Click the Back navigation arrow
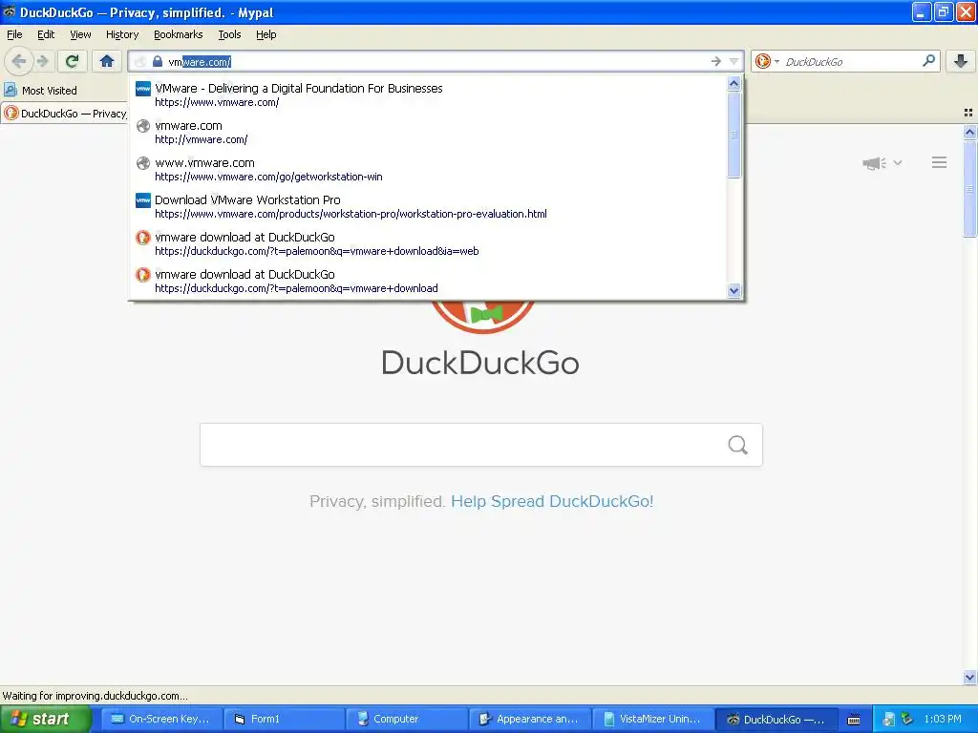Screen dimensions: 978x733 (x=19, y=61)
